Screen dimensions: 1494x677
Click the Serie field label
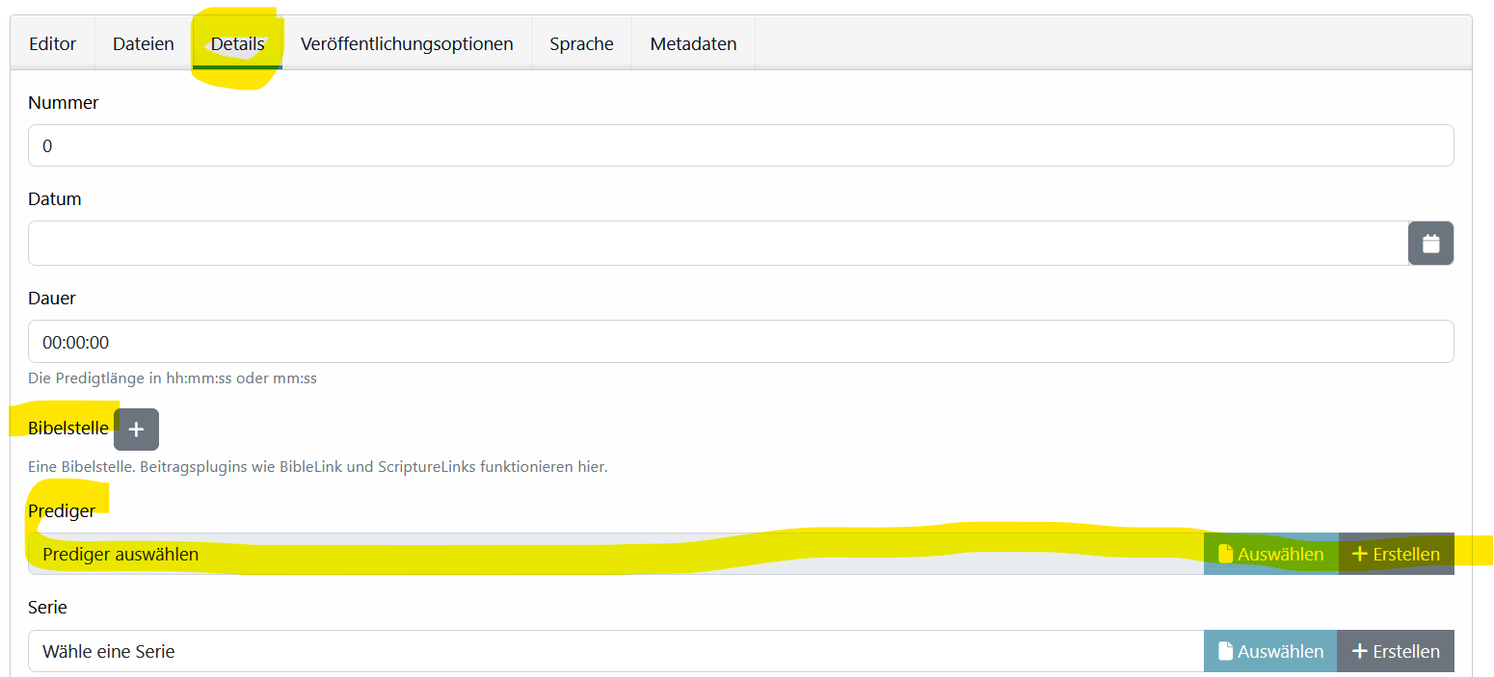(x=47, y=608)
